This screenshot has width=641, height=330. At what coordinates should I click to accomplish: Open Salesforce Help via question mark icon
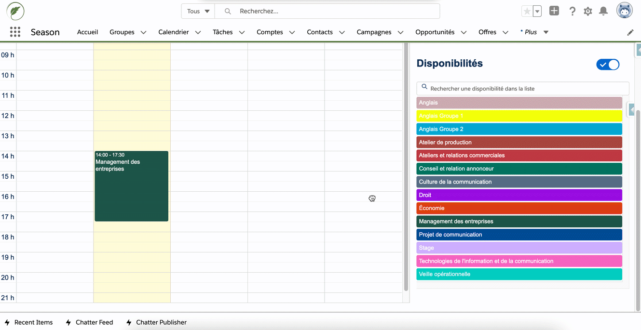(572, 11)
